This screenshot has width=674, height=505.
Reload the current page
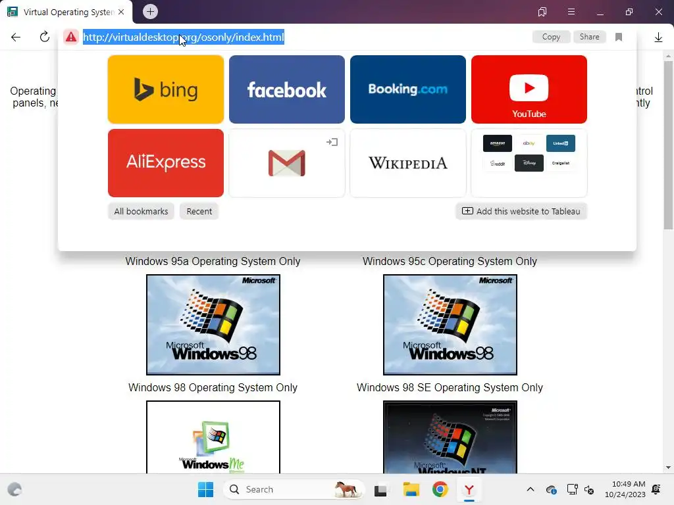pyautogui.click(x=44, y=37)
